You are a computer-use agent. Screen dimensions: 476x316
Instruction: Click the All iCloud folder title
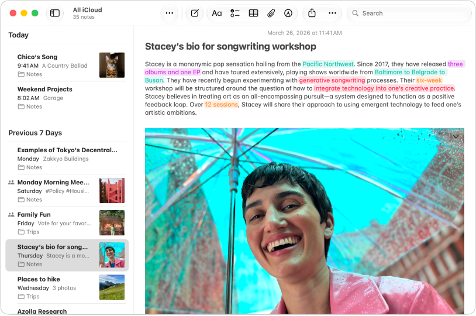pos(88,10)
